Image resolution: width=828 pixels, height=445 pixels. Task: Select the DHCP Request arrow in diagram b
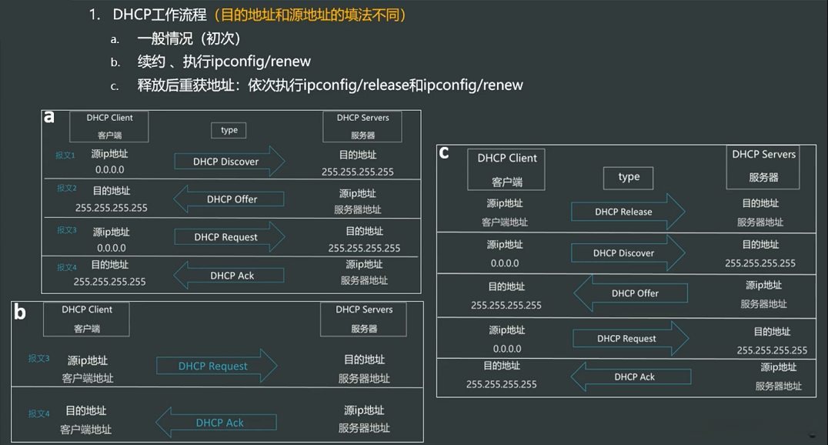(x=215, y=366)
